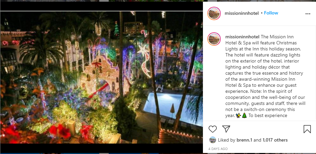Click the lit star decoration in the photo

[x=144, y=51]
